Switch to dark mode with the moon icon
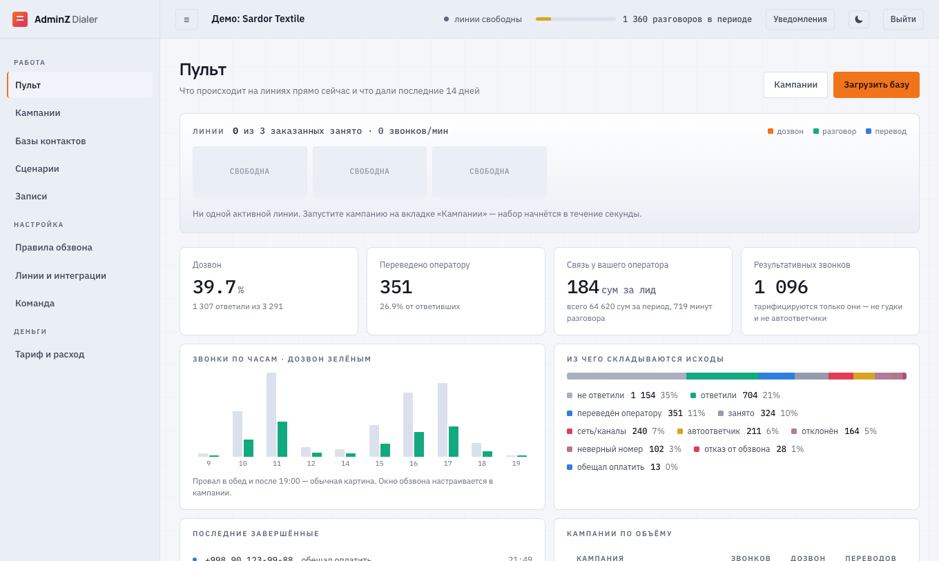Screen dimensions: 939x561 [x=859, y=19]
